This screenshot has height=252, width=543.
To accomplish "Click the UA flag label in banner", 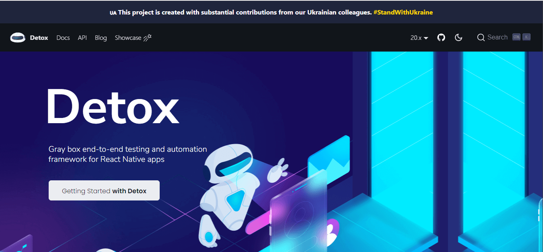I will (x=113, y=12).
